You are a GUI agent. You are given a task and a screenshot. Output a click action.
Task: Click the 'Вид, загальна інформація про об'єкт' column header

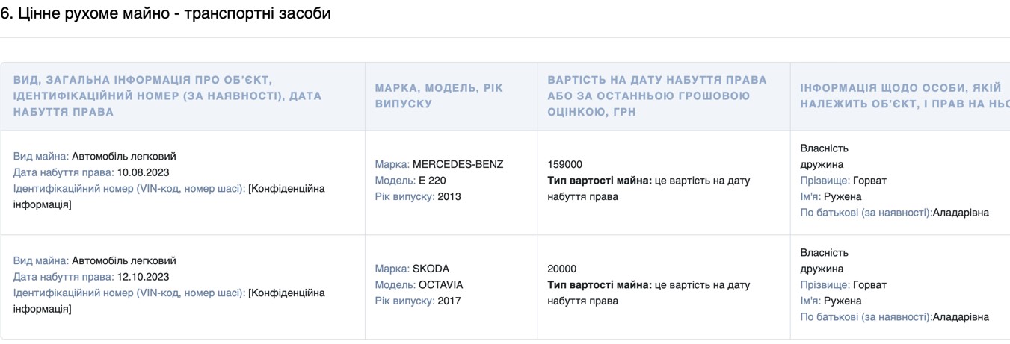pyautogui.click(x=167, y=96)
